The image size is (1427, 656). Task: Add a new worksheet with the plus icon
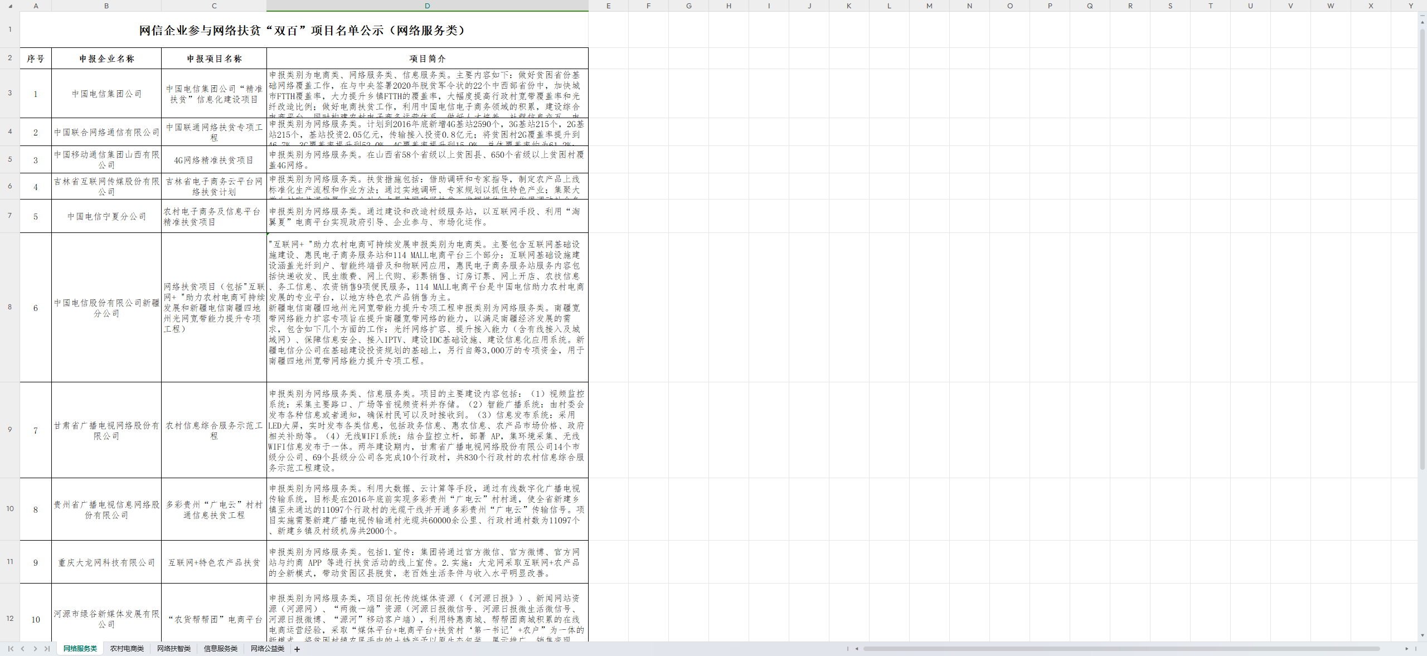(x=297, y=649)
